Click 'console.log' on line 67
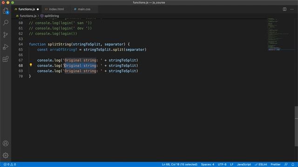 [x=49, y=60]
